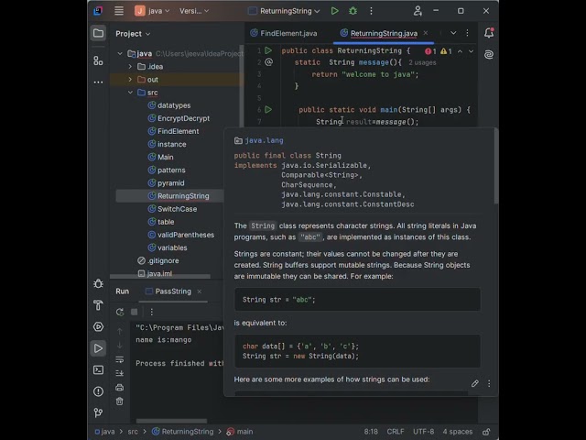Image resolution: width=586 pixels, height=440 pixels.
Task: Edit documentation source with pencil icon
Action: (x=474, y=383)
